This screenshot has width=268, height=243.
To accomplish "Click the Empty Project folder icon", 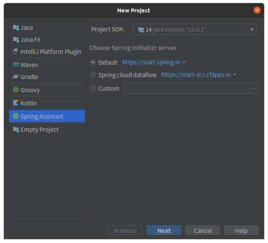I will click(x=16, y=129).
